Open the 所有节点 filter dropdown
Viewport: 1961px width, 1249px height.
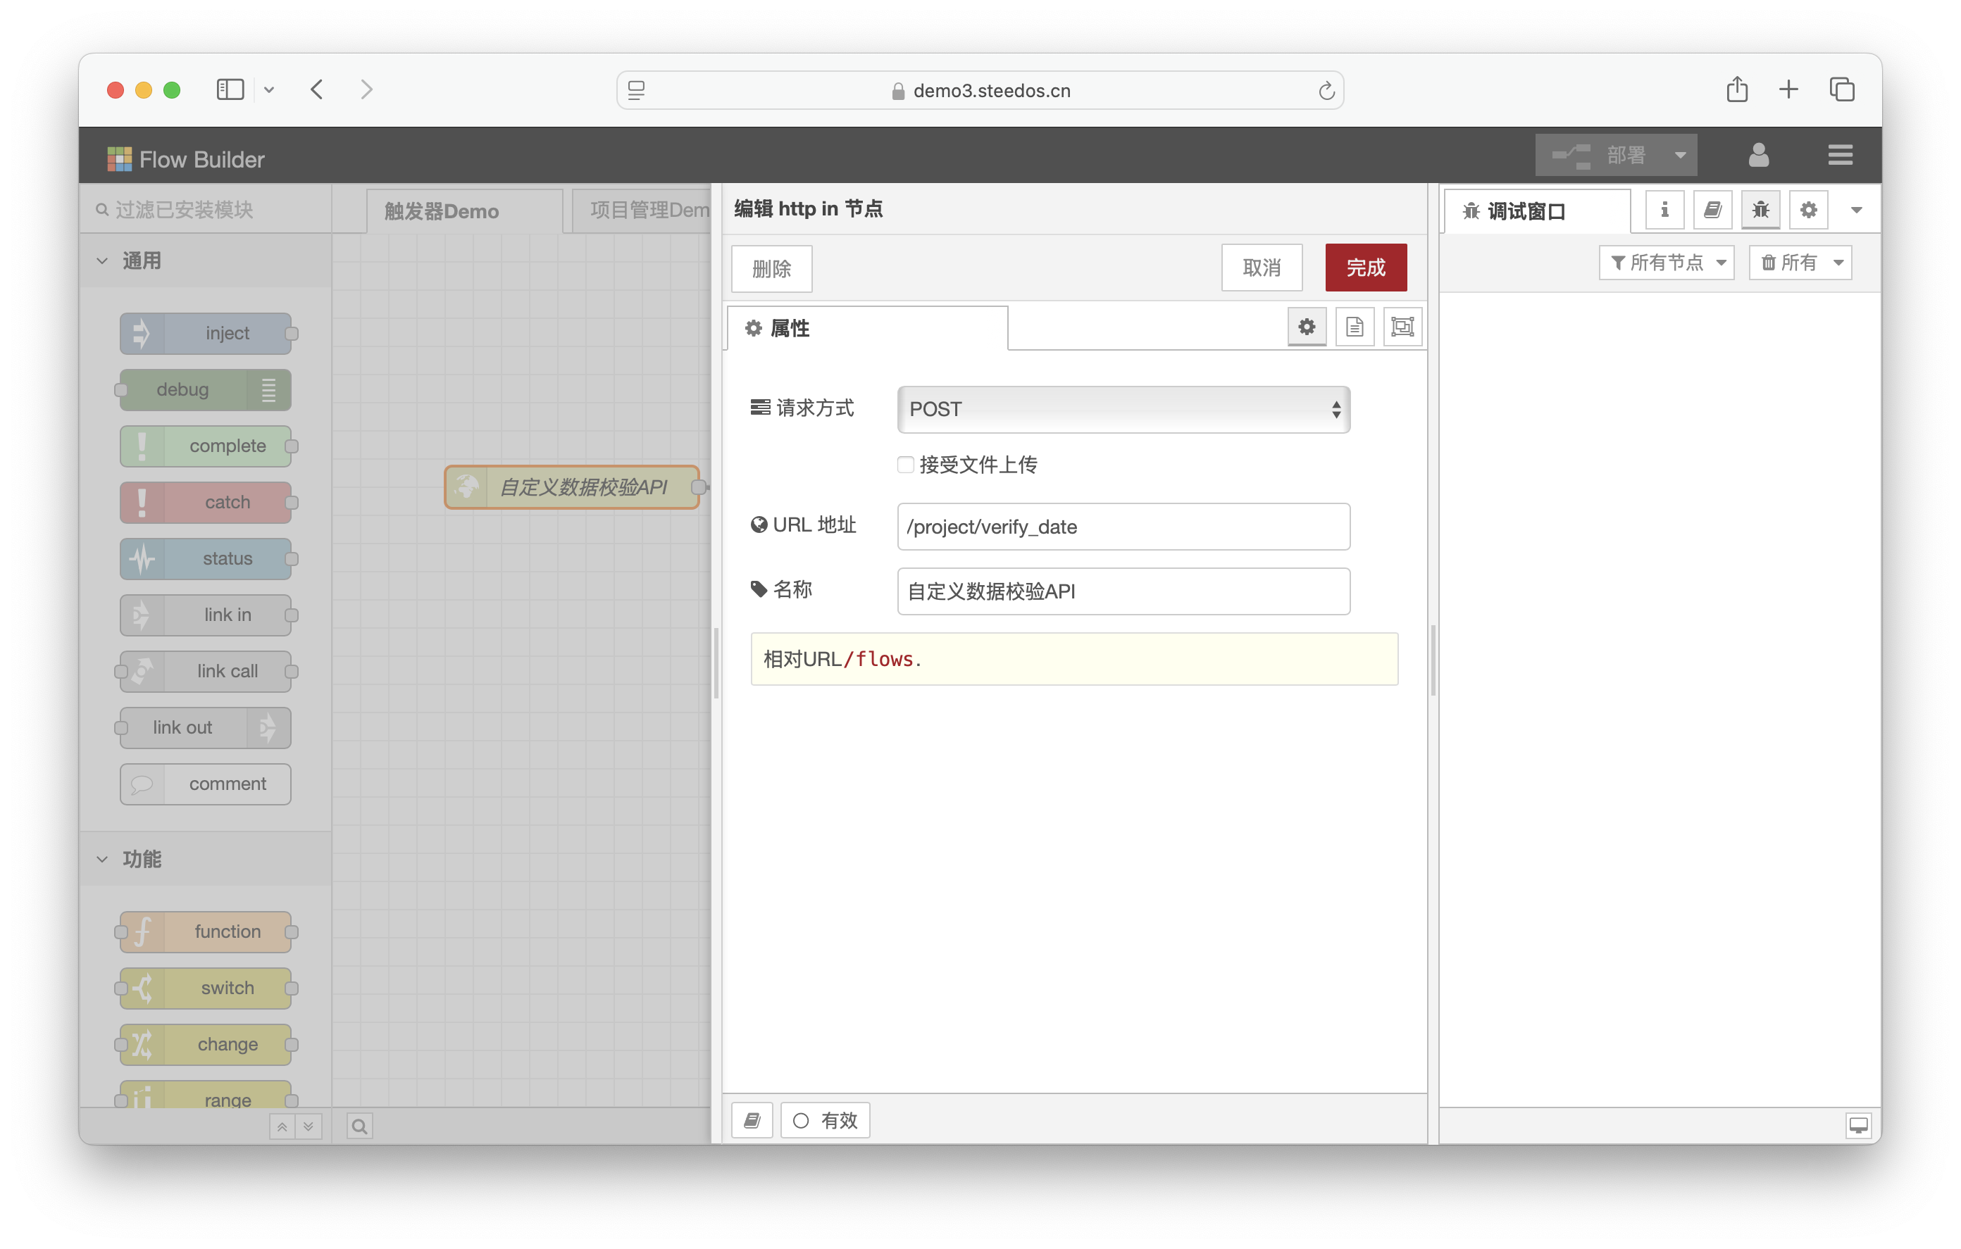[1666, 262]
